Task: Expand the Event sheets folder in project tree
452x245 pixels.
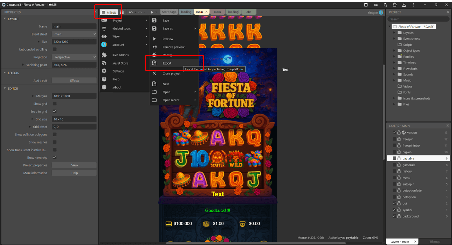Action: click(394, 39)
